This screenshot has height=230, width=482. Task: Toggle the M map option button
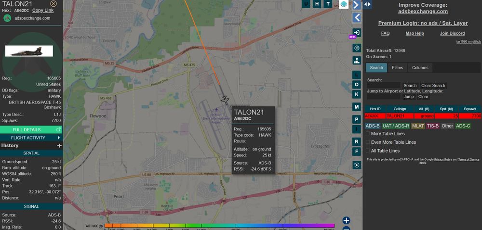coord(357,107)
